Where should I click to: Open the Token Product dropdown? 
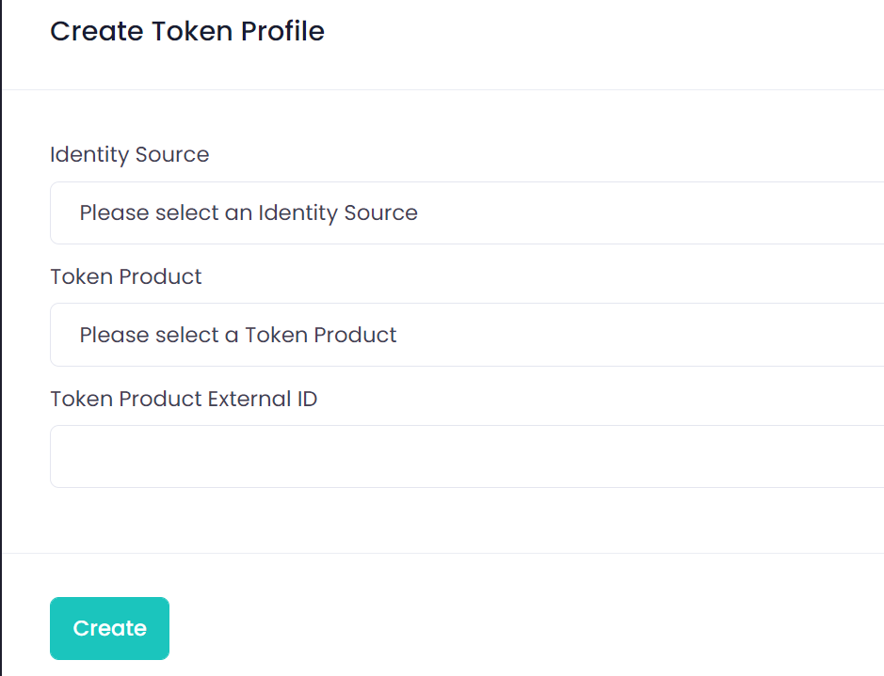point(466,335)
